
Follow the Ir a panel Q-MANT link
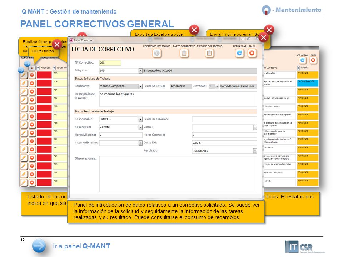click(81, 246)
